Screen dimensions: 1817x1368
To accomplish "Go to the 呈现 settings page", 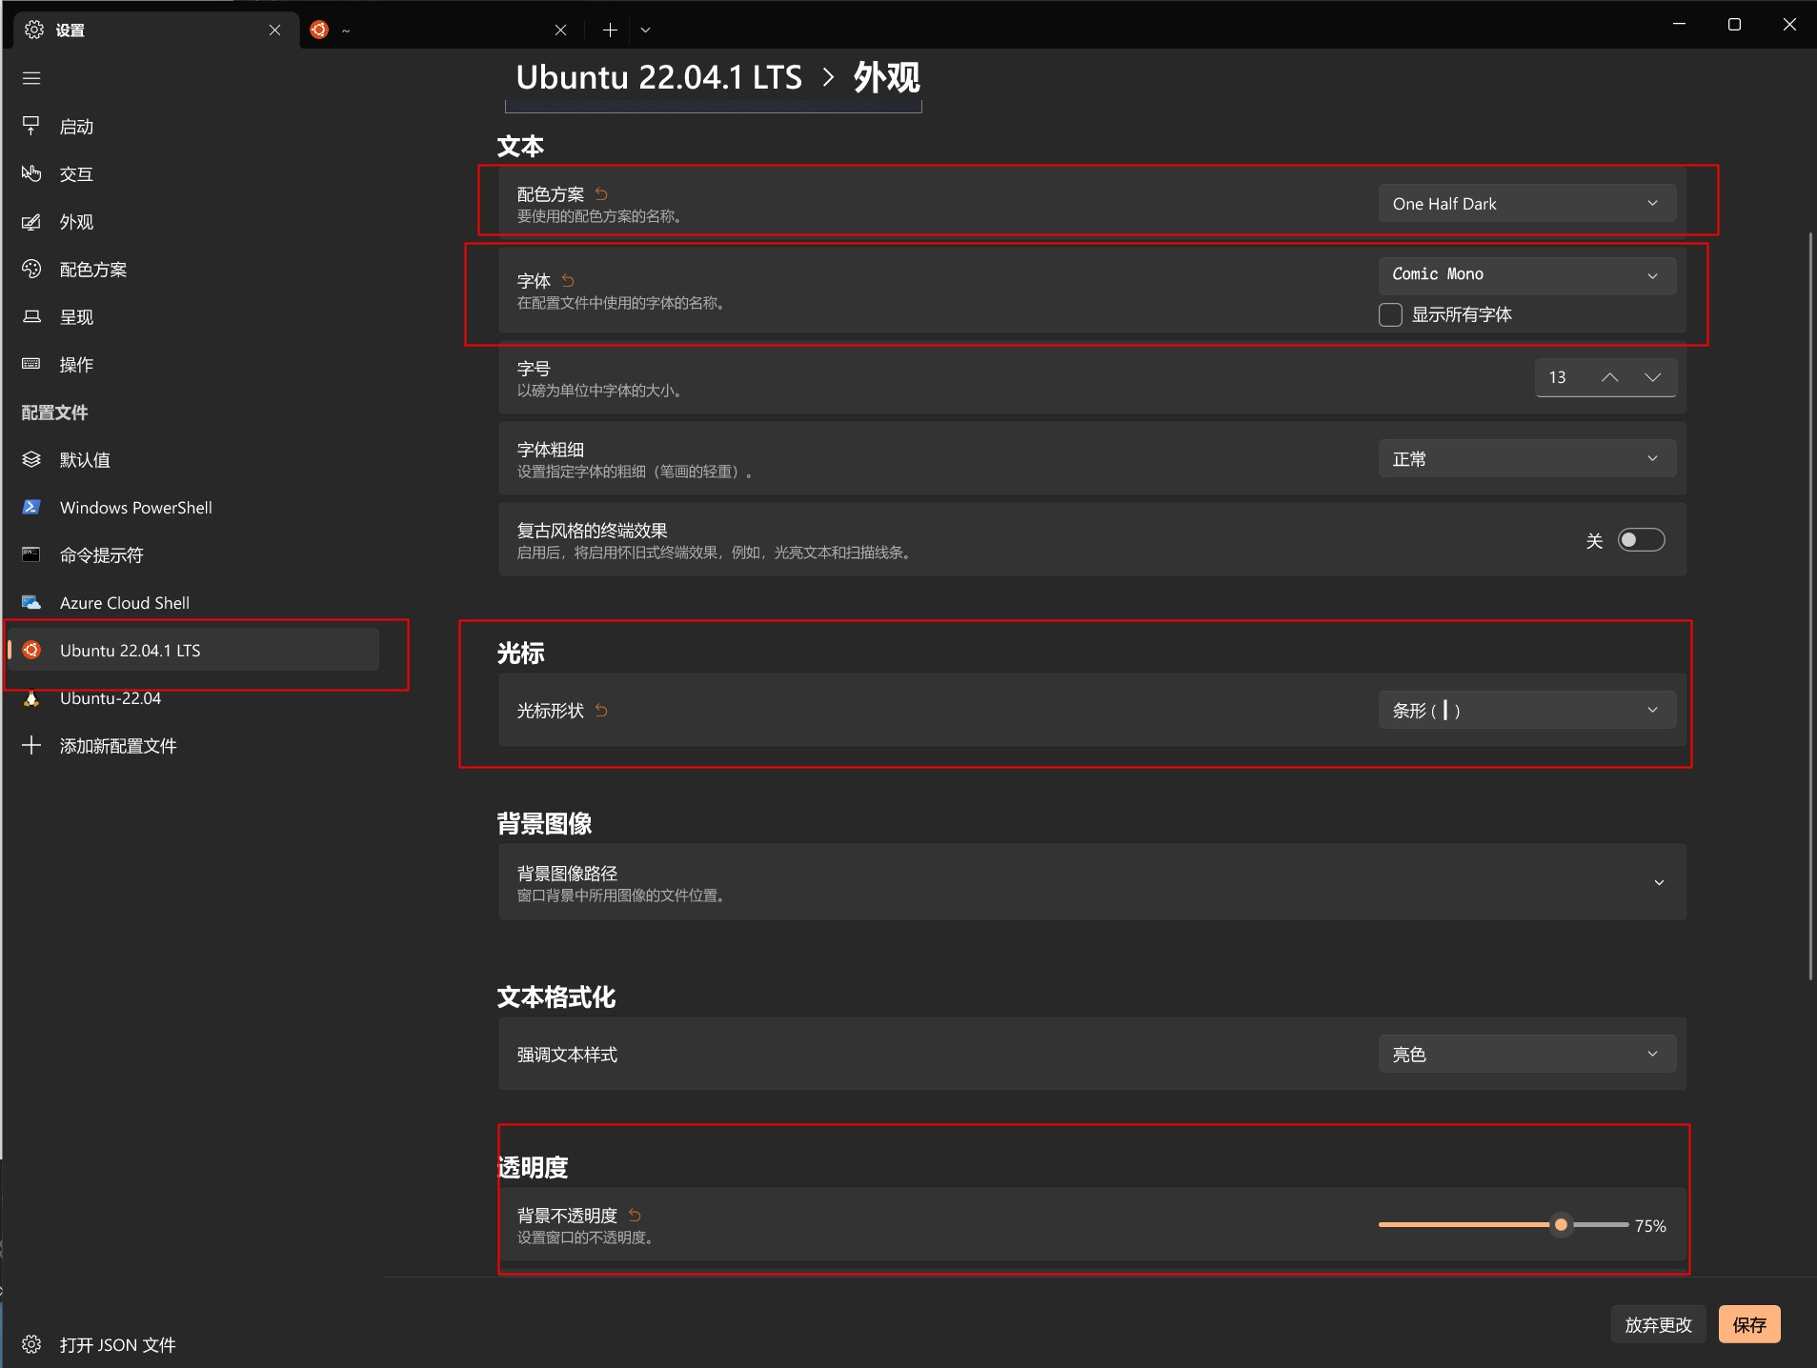I will click(x=192, y=316).
